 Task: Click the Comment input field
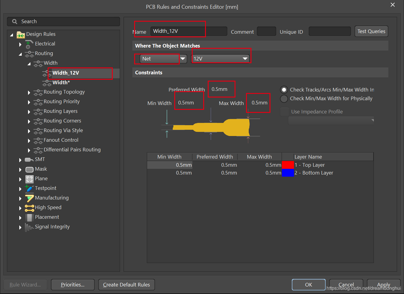point(267,31)
